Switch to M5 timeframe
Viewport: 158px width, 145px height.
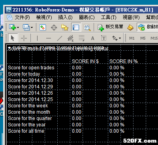[x=143, y=38]
